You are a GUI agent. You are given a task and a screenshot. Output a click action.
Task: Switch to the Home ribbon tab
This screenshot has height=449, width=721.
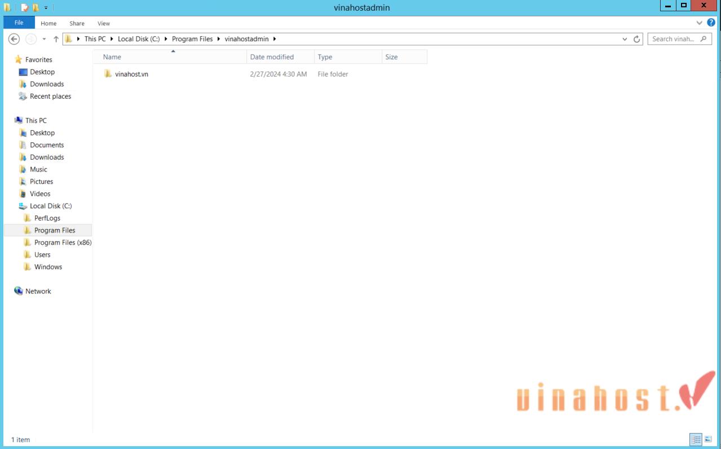coord(48,23)
